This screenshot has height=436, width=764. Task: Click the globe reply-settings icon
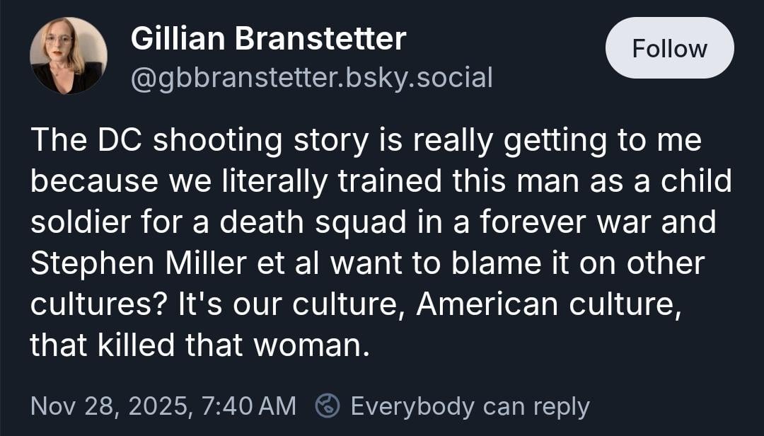(328, 406)
